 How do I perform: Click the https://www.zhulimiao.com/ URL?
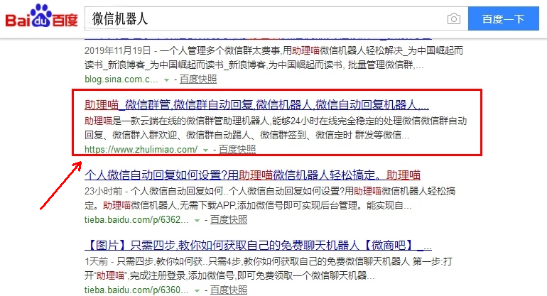pos(141,150)
